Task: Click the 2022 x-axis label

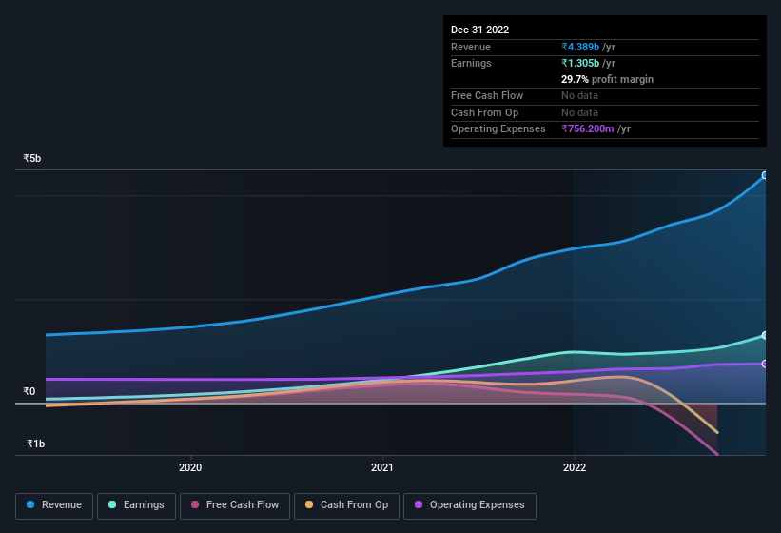Action: tap(575, 467)
